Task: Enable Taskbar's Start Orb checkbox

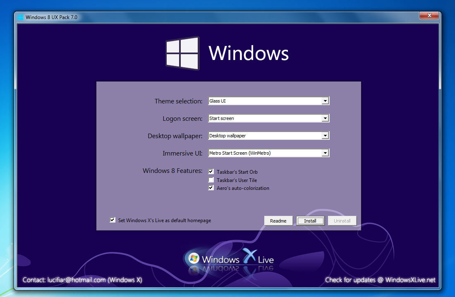Action: point(211,172)
